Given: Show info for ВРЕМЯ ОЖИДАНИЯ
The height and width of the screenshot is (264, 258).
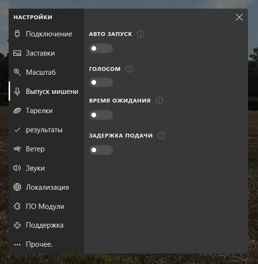Looking at the screenshot, I should [159, 101].
